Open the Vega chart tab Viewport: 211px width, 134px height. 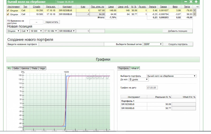pos(42,68)
